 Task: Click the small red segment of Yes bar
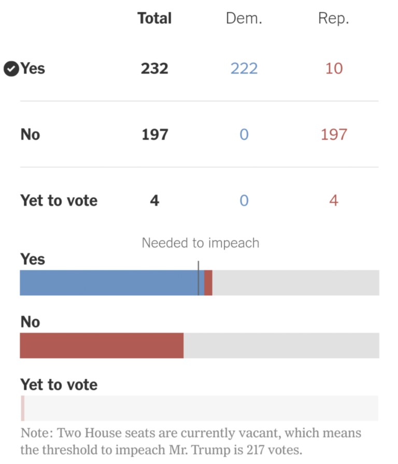[x=208, y=283]
